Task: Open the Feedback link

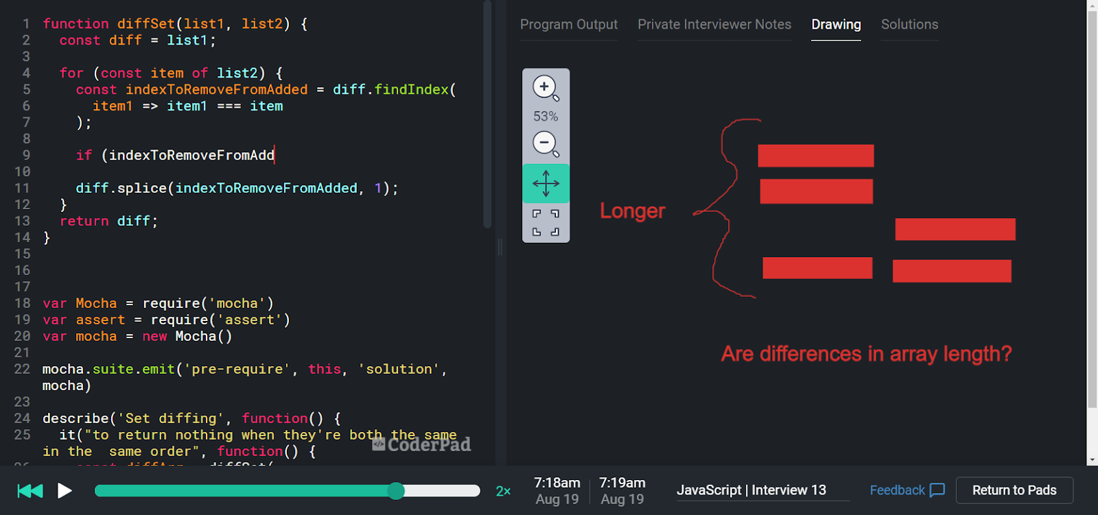Action: [897, 490]
